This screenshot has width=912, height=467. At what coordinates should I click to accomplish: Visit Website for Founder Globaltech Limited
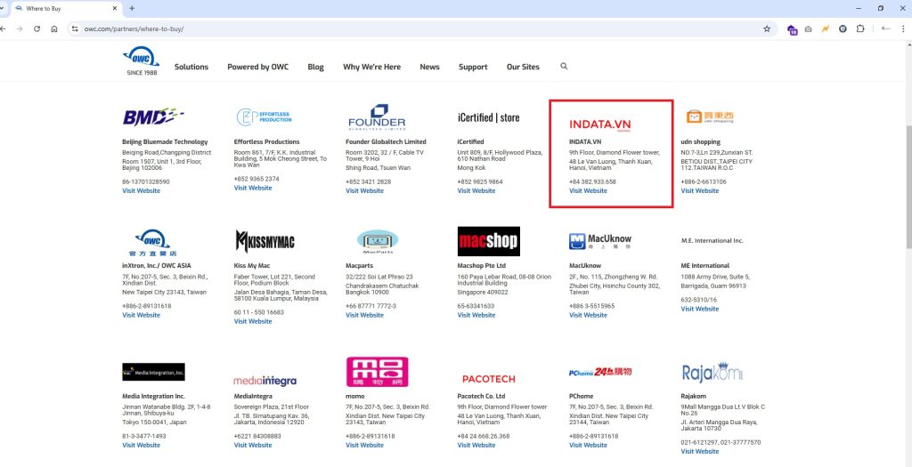pos(364,190)
